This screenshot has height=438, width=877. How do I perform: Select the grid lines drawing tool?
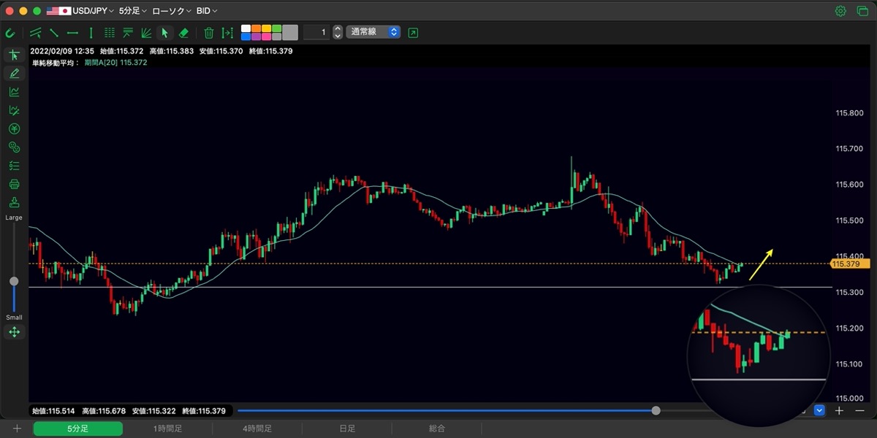(110, 33)
